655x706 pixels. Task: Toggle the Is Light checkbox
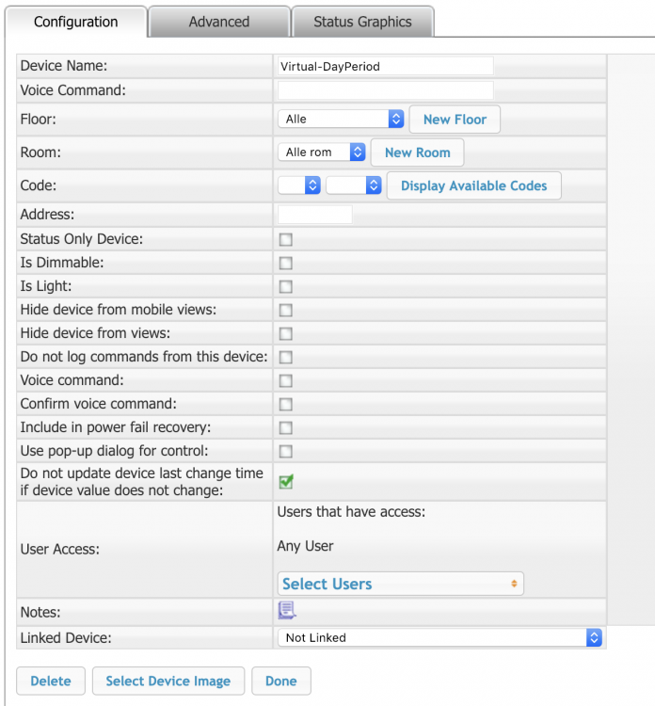coord(286,287)
